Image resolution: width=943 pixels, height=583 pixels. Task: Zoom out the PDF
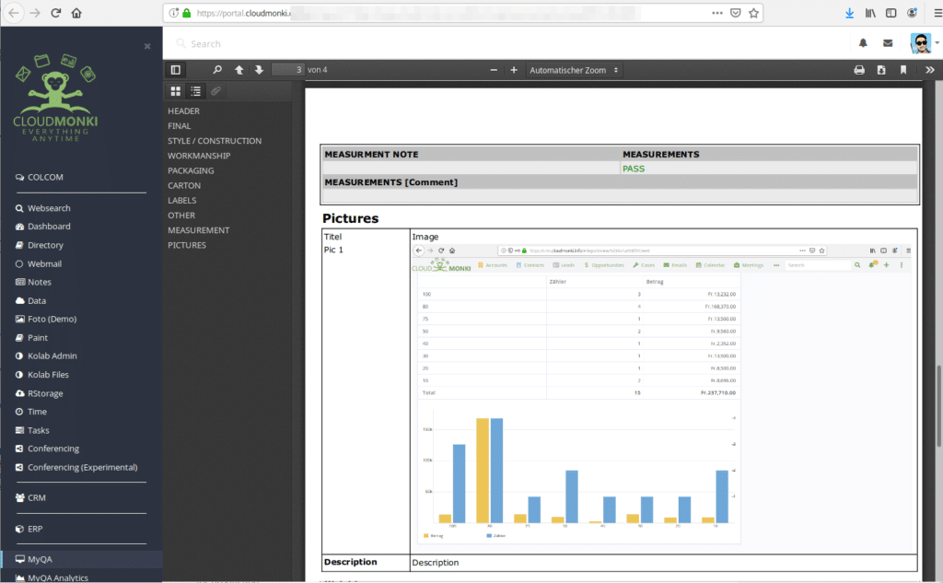point(494,70)
